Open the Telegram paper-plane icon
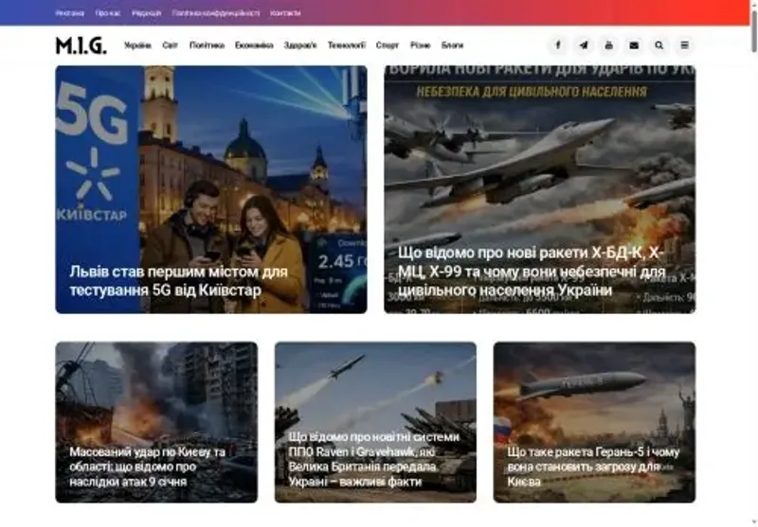Screen dimensions: 758x527 584,45
